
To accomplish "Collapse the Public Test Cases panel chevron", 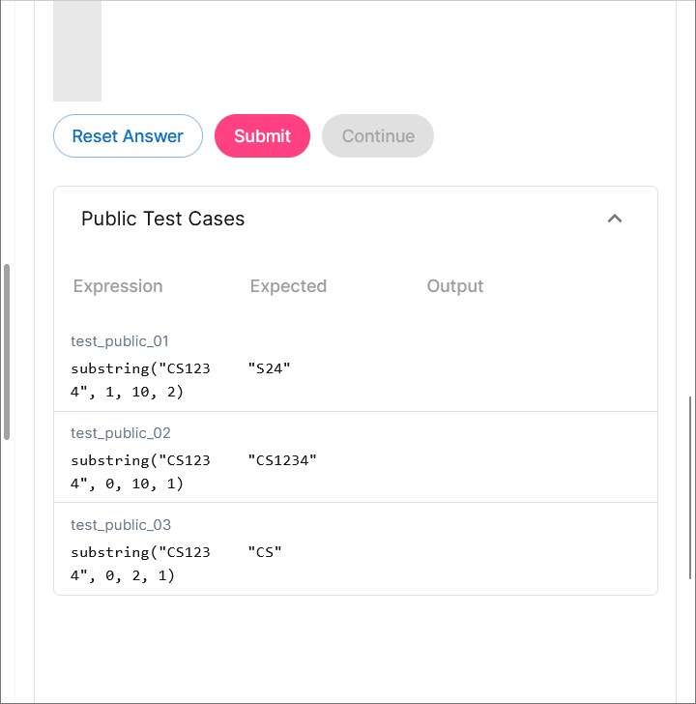I will coord(615,219).
